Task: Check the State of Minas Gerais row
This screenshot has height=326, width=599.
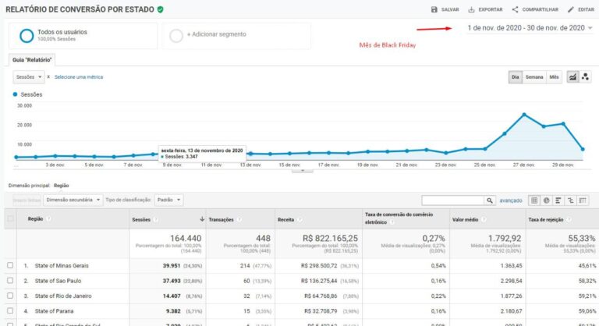Action: (10, 265)
